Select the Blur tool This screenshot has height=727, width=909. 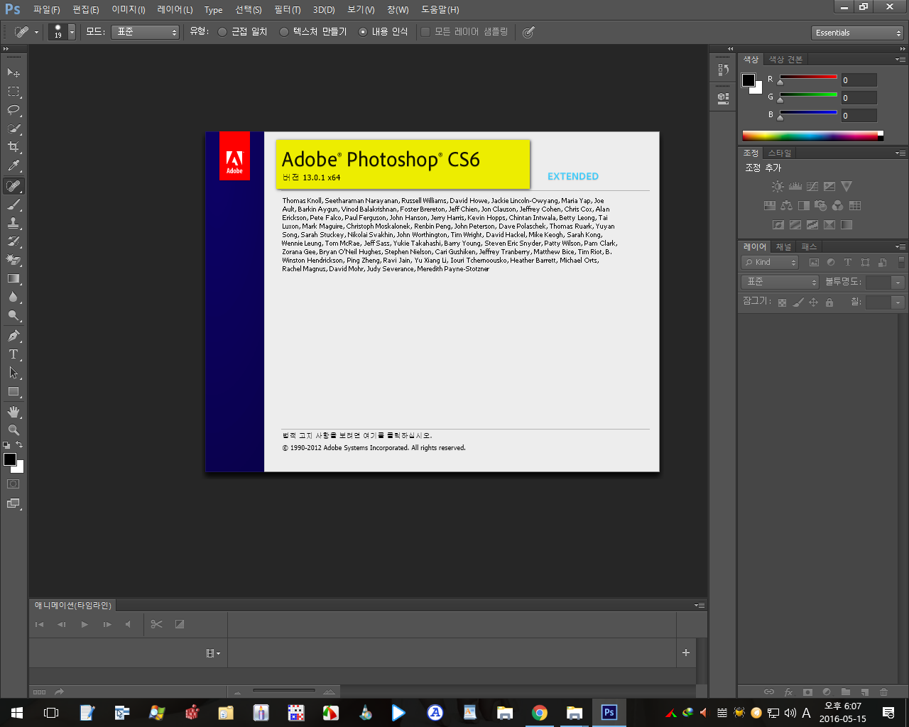[13, 297]
